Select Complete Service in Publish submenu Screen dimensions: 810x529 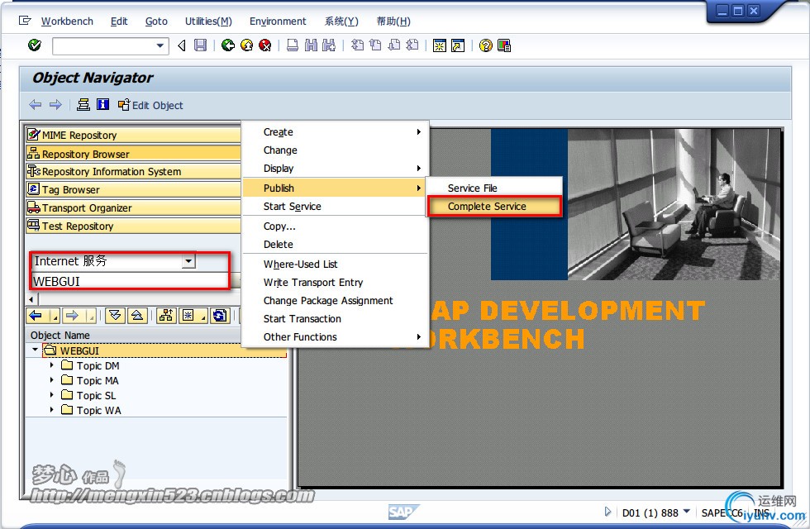coord(494,206)
